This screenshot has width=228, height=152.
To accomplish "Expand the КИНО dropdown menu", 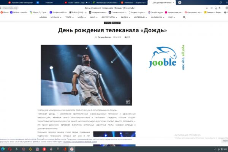I will pyautogui.click(x=93, y=17).
